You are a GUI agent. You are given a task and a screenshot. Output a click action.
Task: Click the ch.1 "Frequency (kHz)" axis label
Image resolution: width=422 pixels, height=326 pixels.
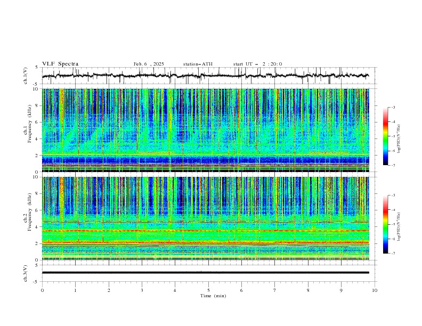pos(30,124)
